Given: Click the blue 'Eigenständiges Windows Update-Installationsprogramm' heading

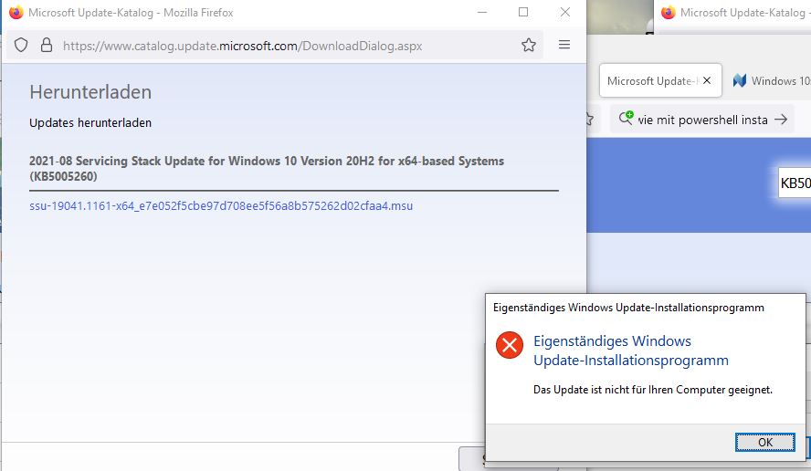Looking at the screenshot, I should [x=631, y=351].
